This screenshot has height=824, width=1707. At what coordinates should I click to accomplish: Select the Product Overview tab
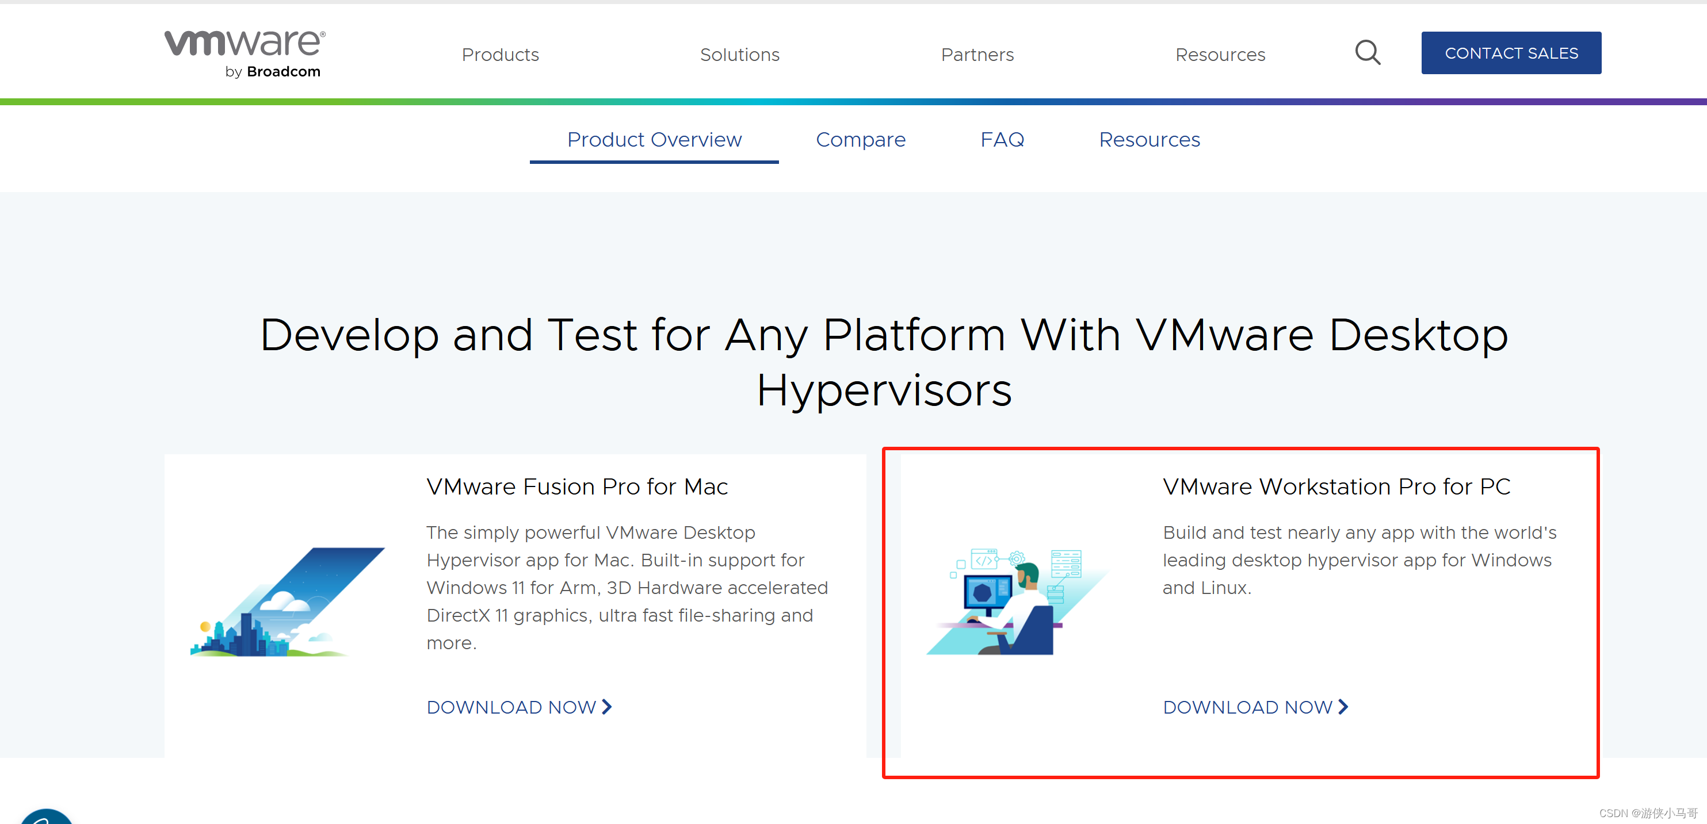point(654,140)
